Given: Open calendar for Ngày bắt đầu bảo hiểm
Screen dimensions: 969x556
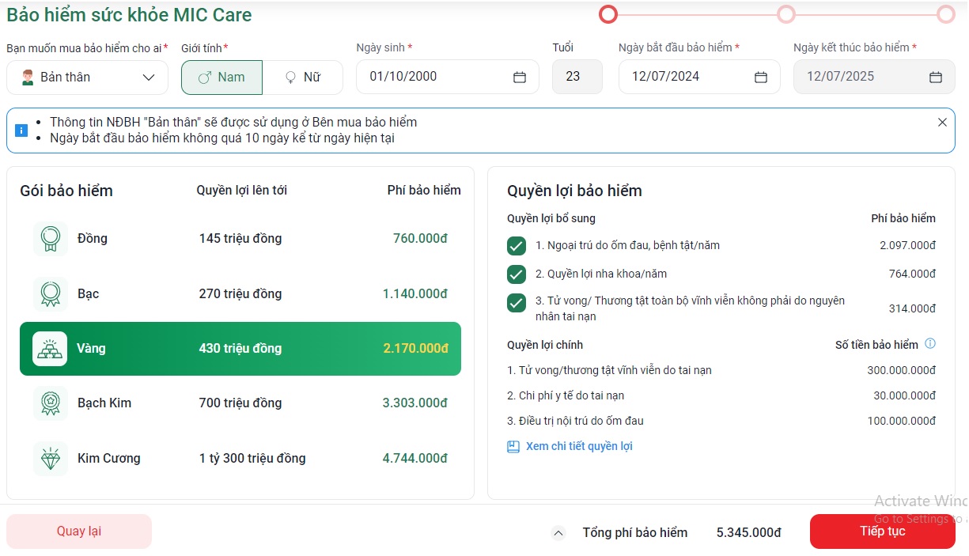Looking at the screenshot, I should pyautogui.click(x=761, y=78).
